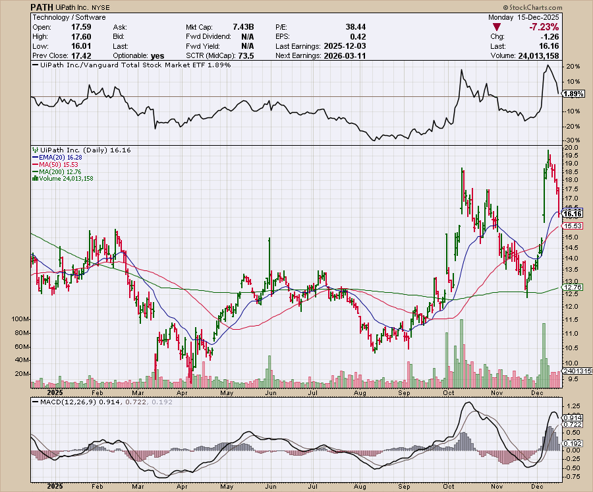Viewport: 593px width, 492px height.
Task: Click the Last price 16.16 in header
Action: point(549,46)
